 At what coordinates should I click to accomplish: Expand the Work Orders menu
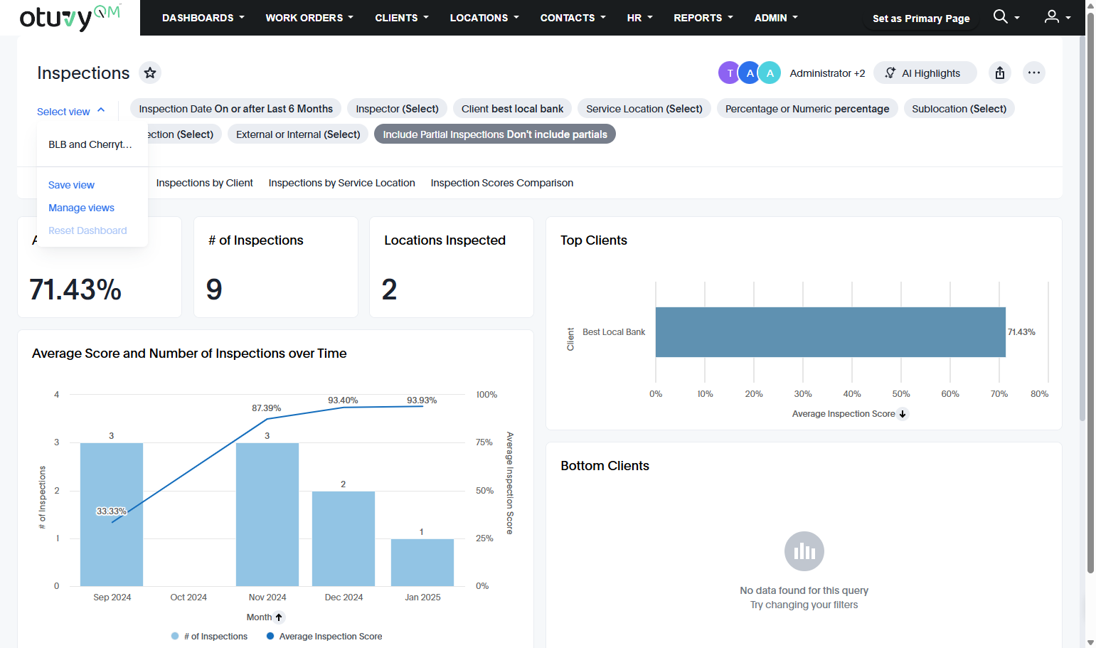tap(309, 18)
